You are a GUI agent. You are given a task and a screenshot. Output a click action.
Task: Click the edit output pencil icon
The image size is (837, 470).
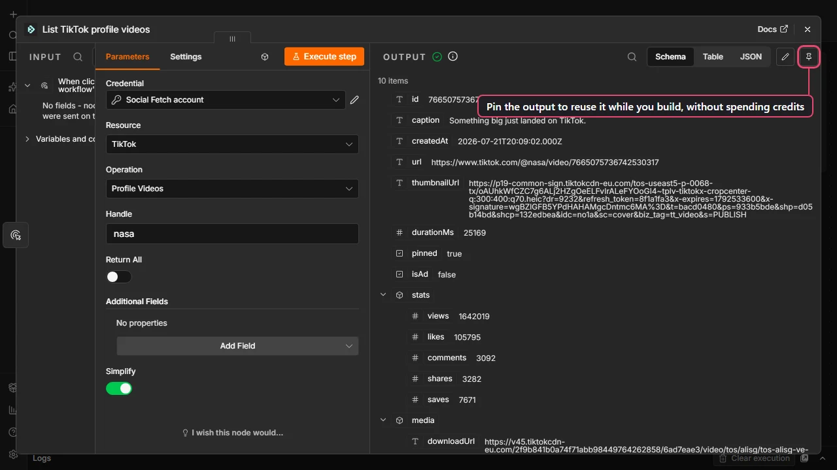click(785, 57)
